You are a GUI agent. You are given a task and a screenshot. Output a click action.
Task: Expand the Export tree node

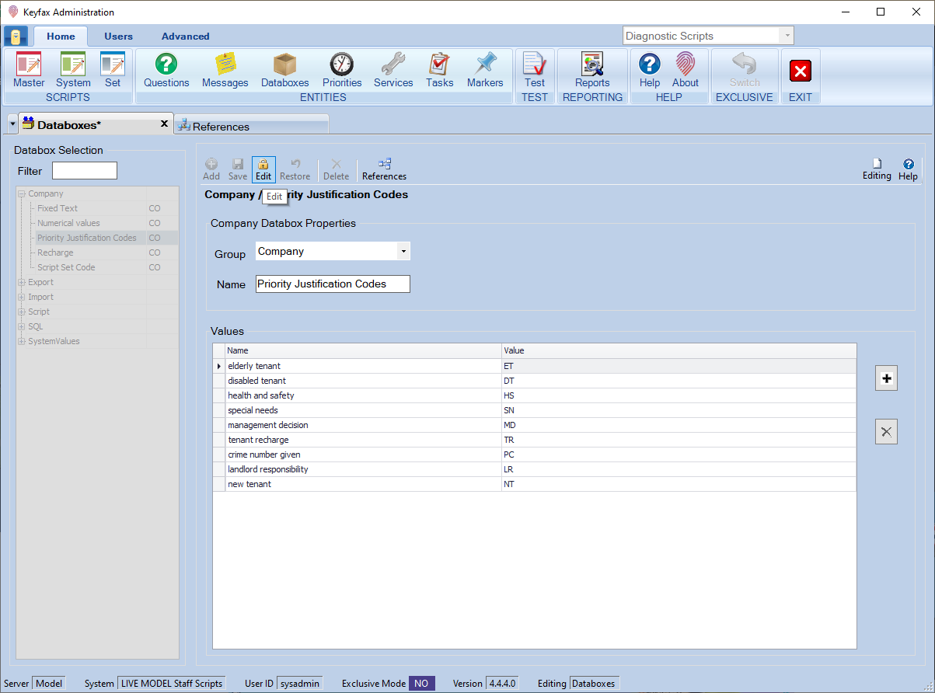tap(22, 283)
